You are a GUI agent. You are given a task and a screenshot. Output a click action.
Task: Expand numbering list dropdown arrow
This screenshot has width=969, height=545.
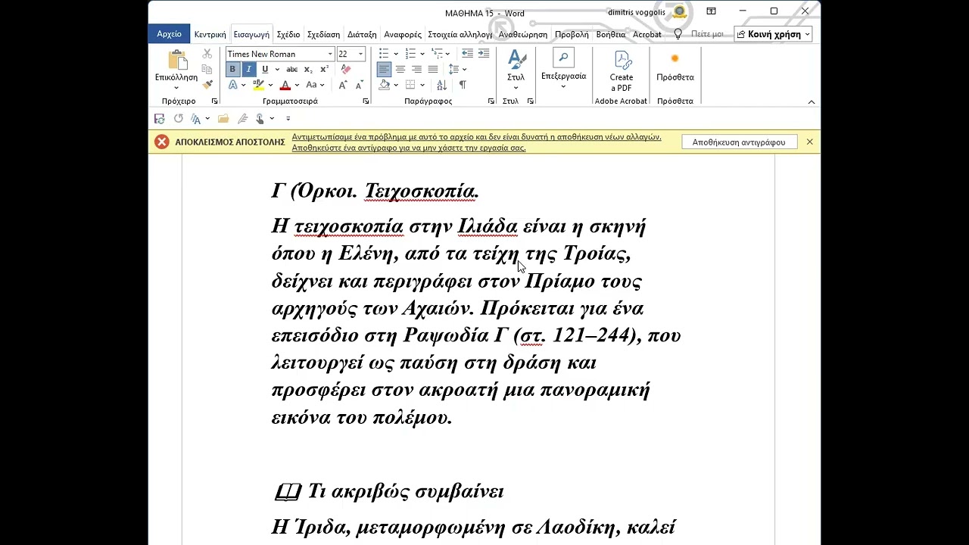(422, 54)
